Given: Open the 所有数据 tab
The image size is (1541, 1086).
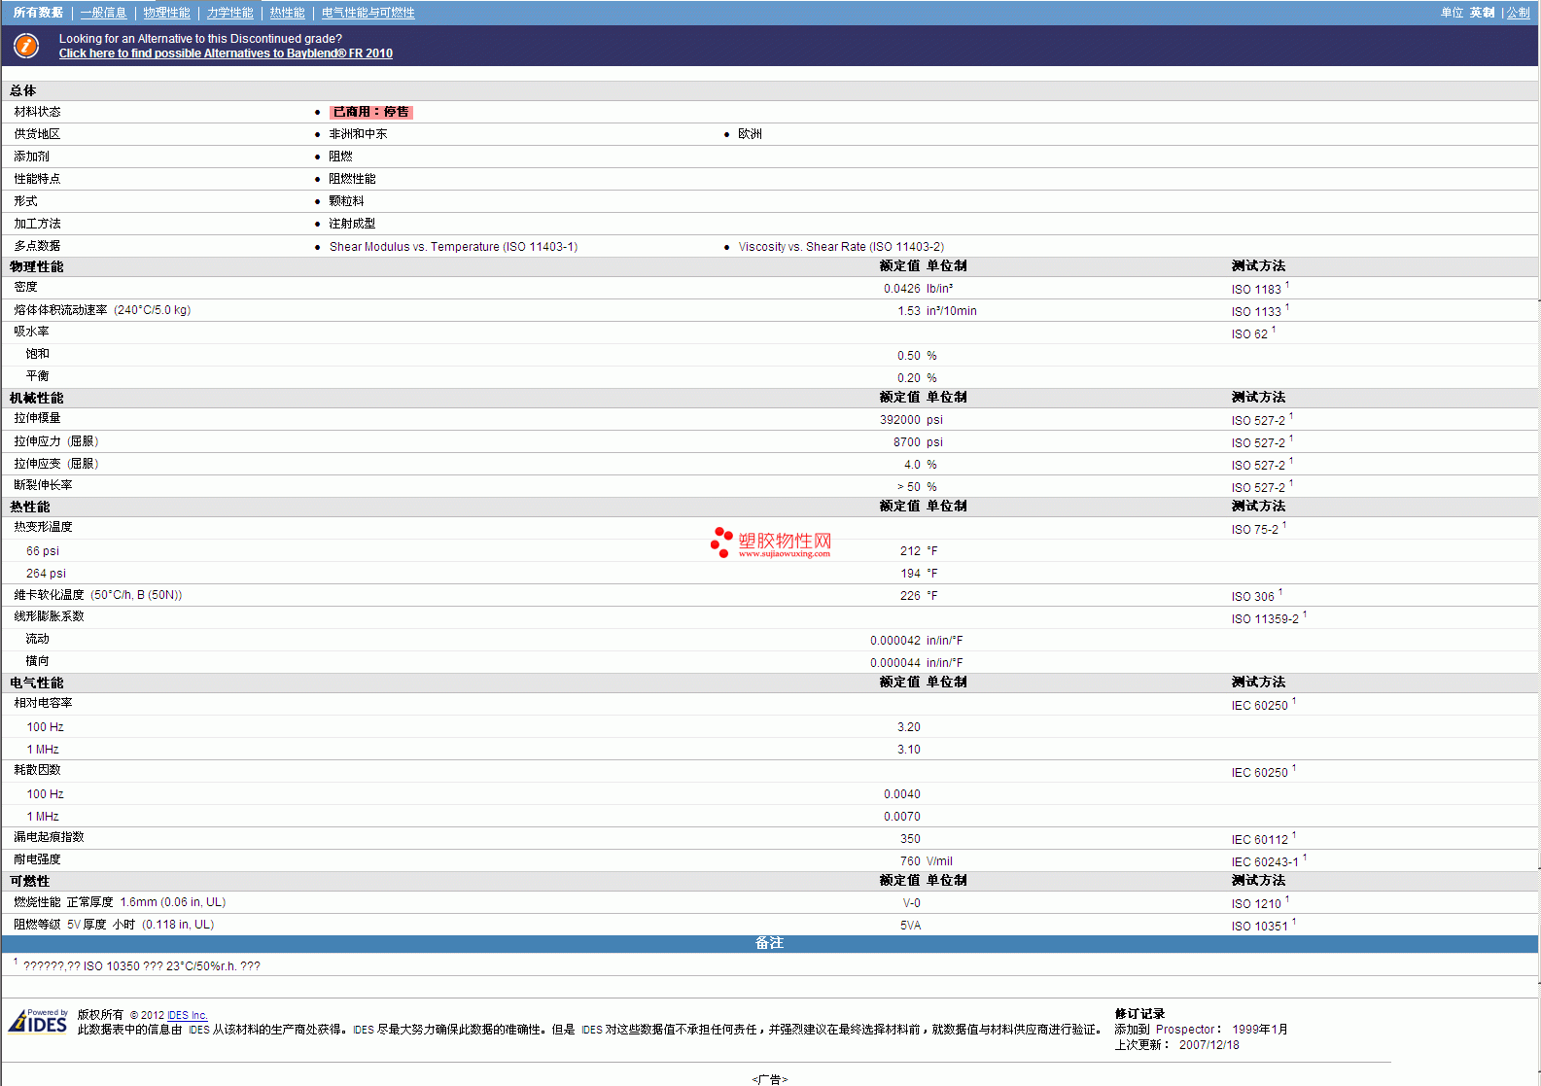Looking at the screenshot, I should (x=38, y=13).
